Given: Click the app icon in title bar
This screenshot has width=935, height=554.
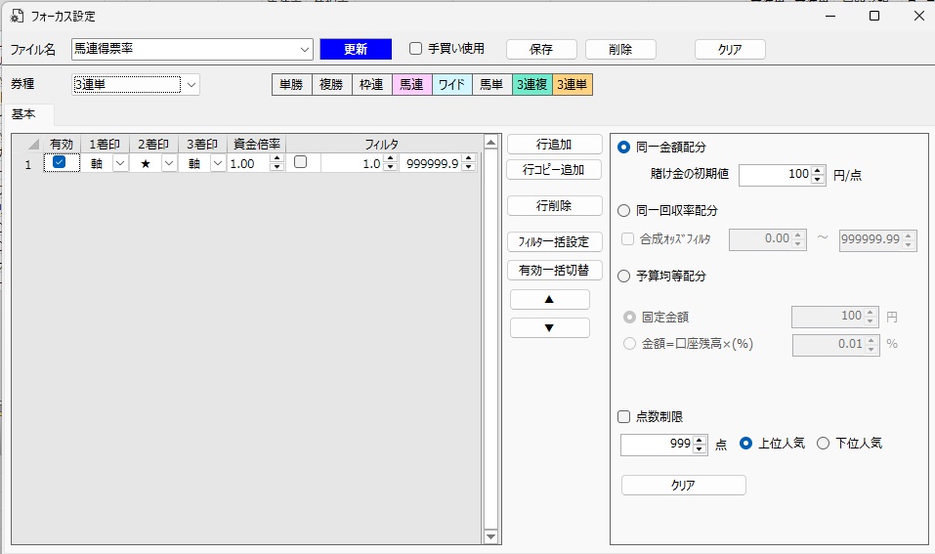Looking at the screenshot, I should coord(17,17).
